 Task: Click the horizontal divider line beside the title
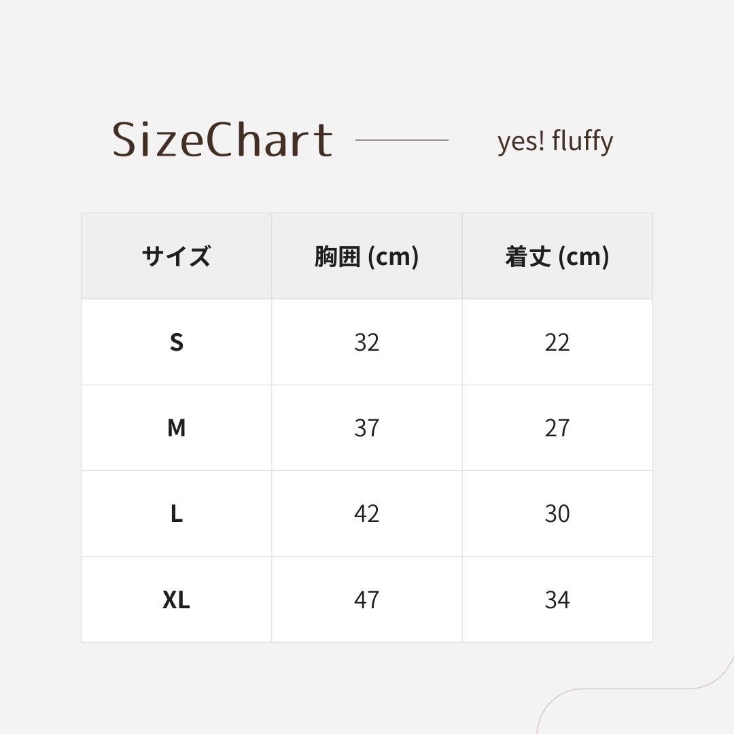402,140
